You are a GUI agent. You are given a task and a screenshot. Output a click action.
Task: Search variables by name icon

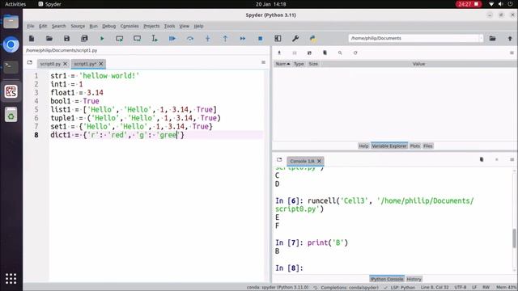coord(340,53)
